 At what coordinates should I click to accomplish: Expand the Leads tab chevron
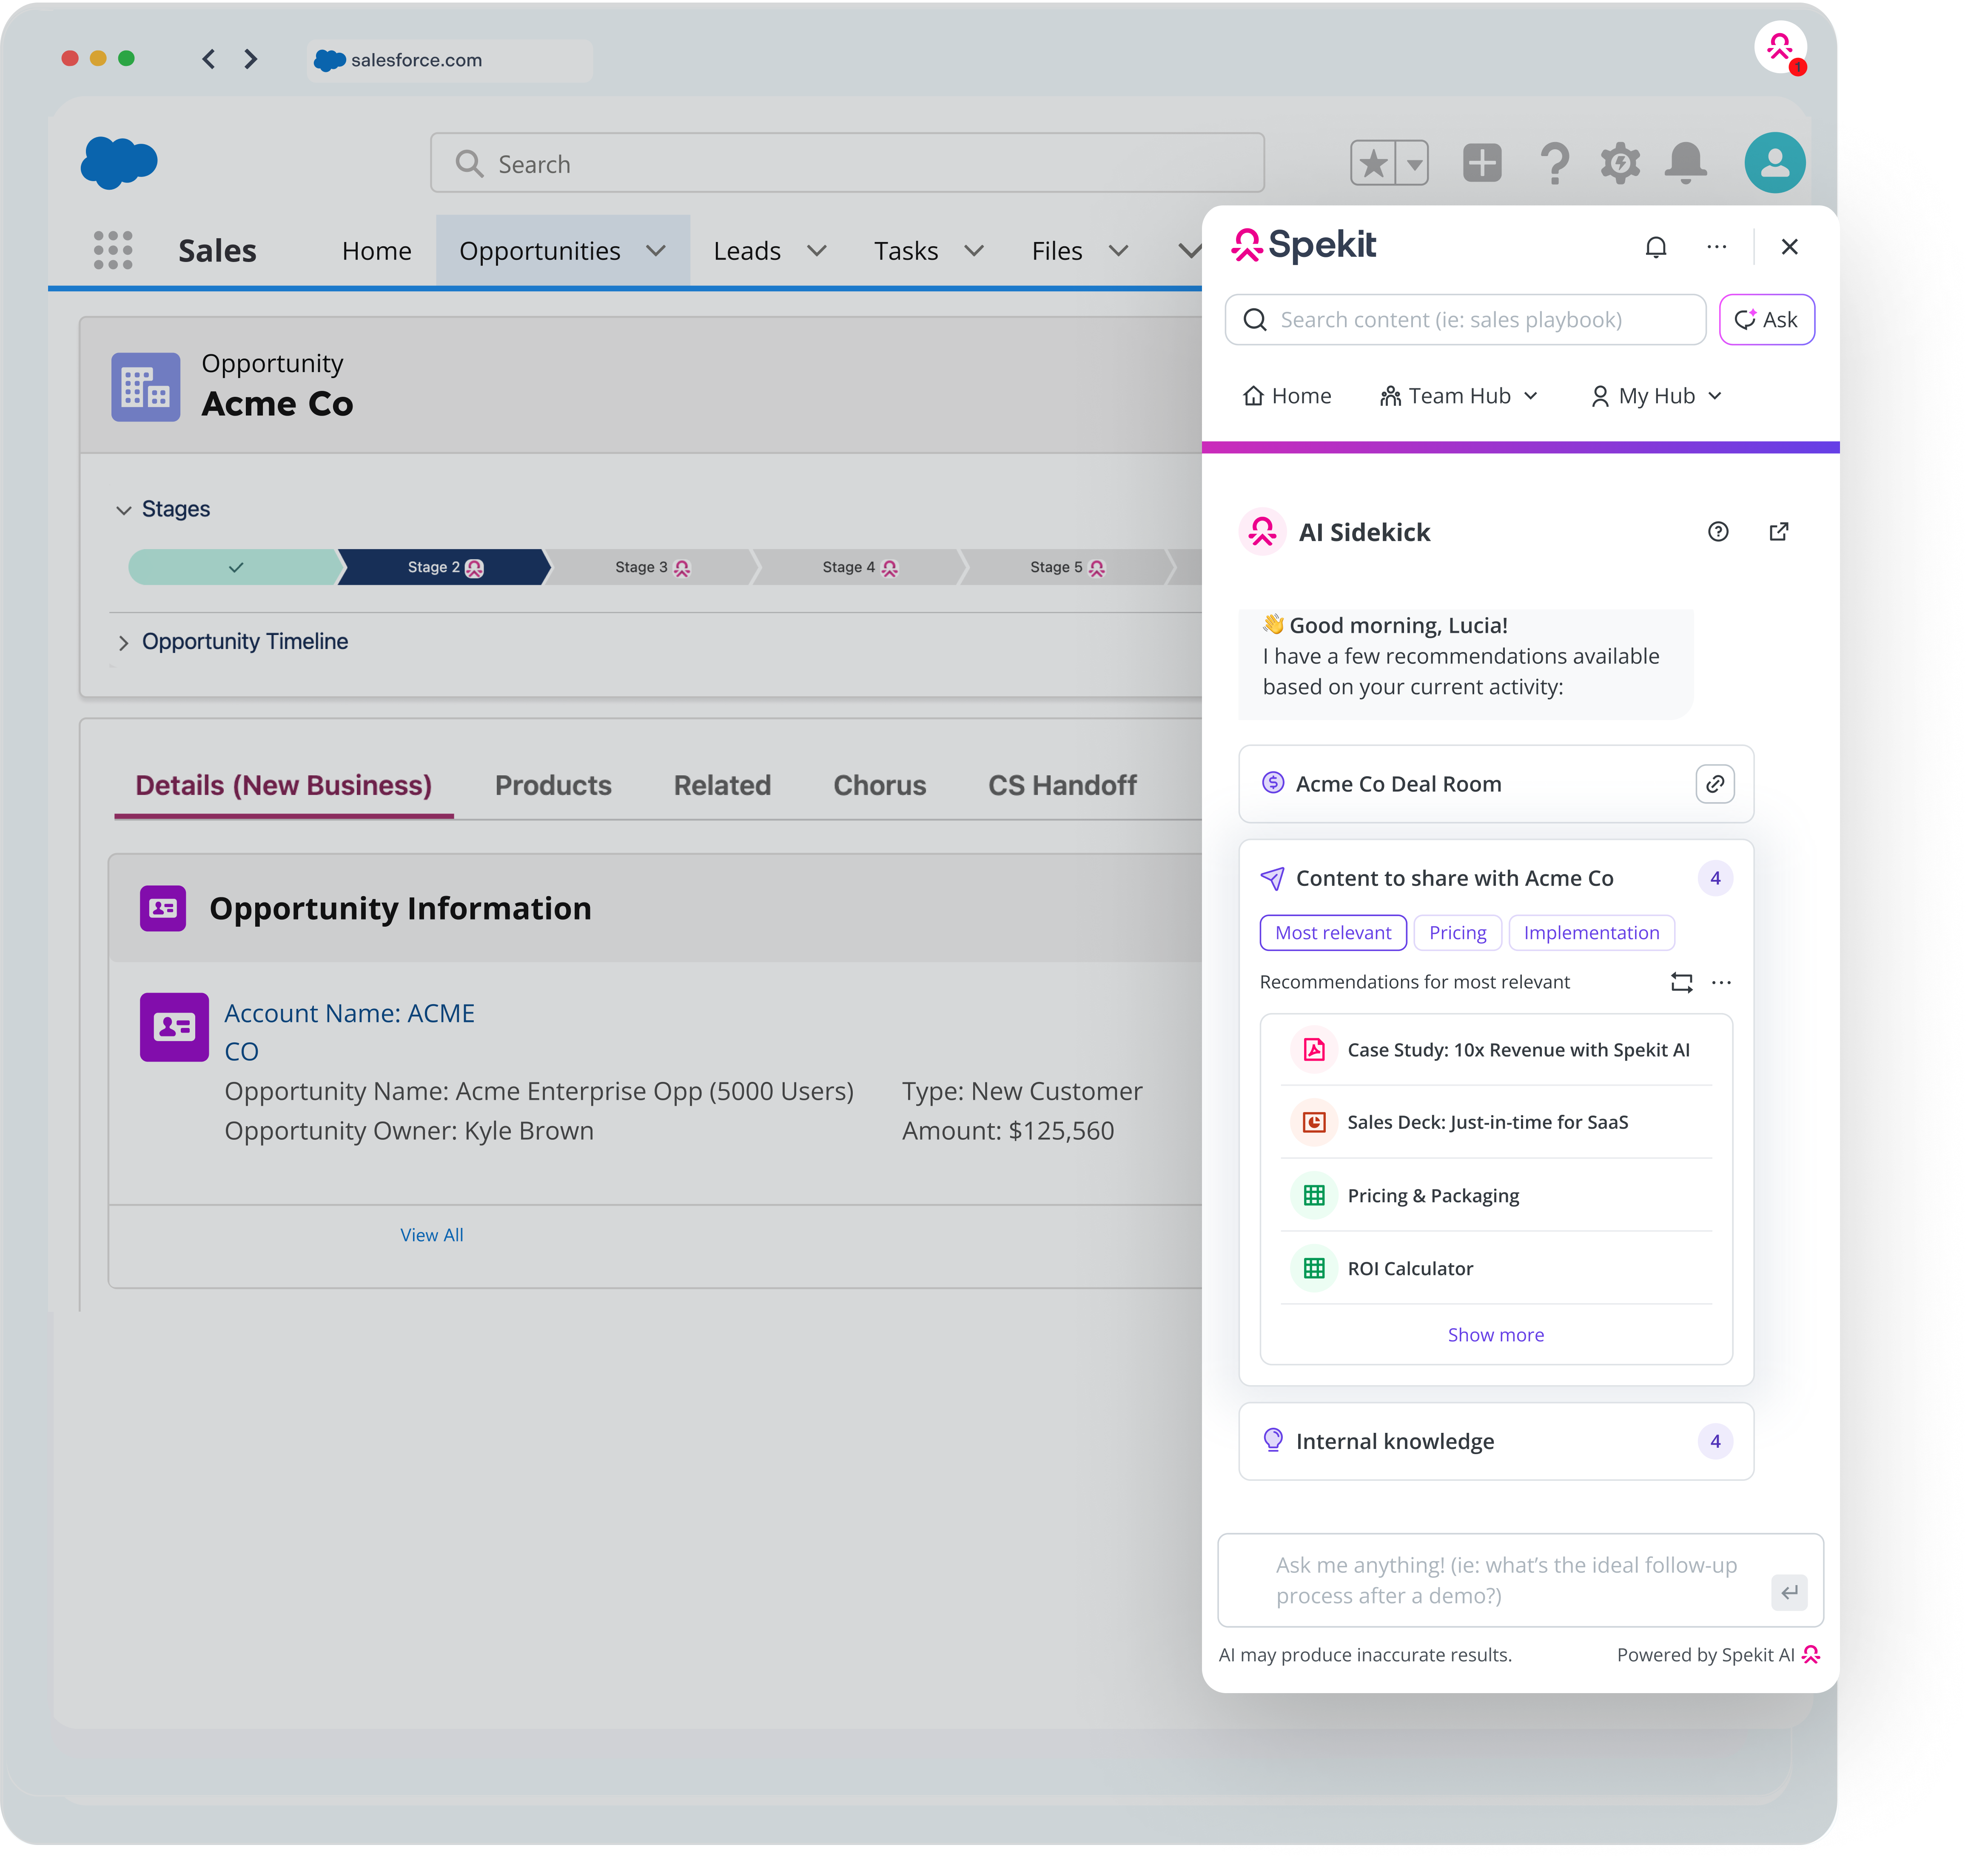(x=817, y=251)
